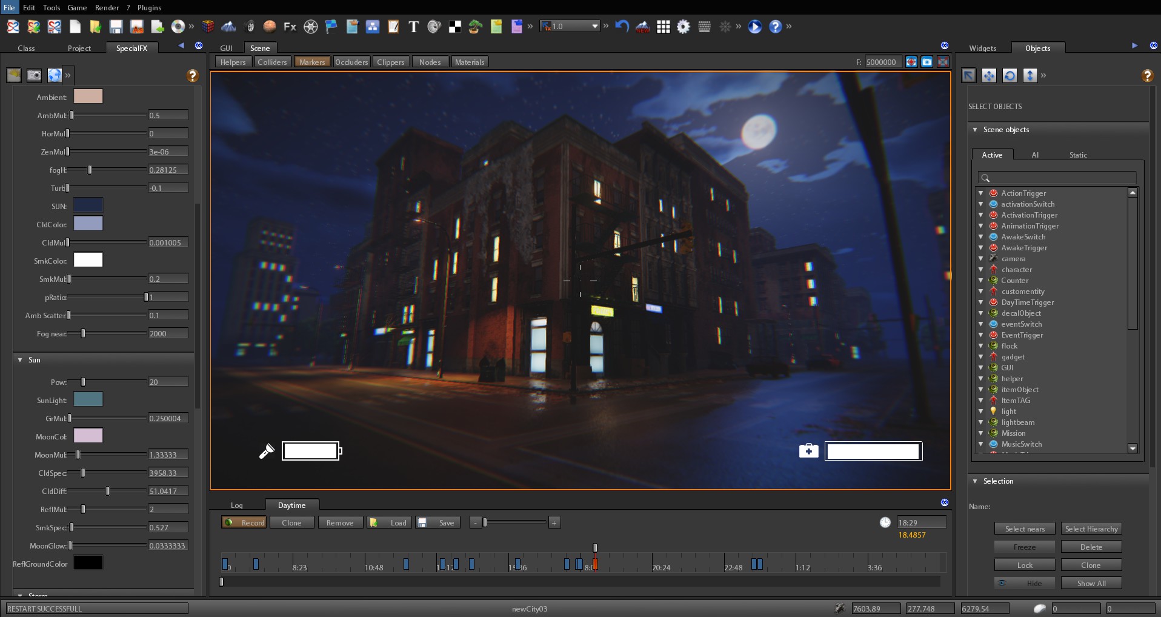Open the MoonCol color swatch

click(x=88, y=436)
